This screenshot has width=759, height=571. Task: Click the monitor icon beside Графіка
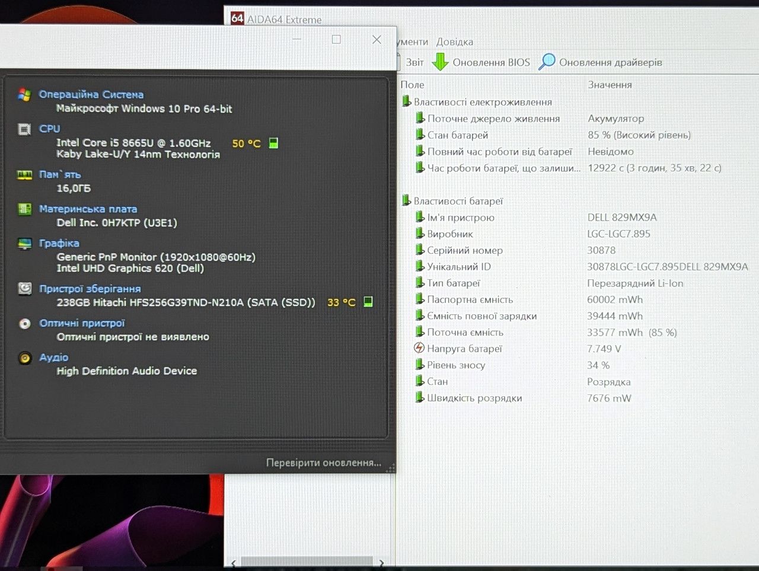(24, 243)
